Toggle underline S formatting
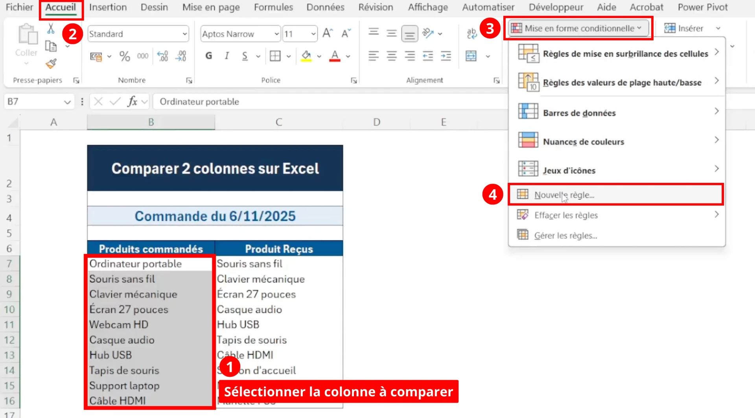Viewport: 755px width, 418px height. [245, 56]
